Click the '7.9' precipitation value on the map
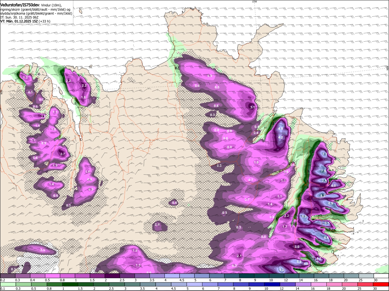This screenshot has width=389, height=291. [x=323, y=171]
